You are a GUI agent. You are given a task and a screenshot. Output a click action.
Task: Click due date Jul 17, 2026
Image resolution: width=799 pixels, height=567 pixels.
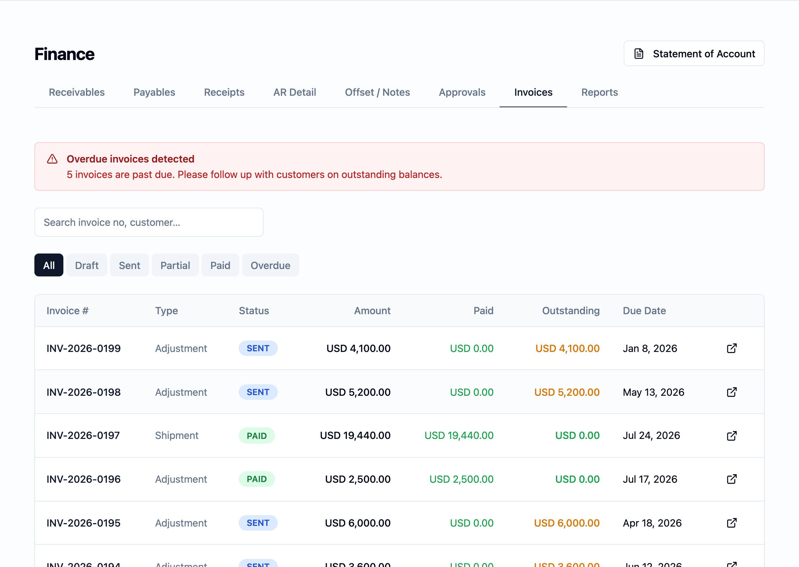coord(650,479)
